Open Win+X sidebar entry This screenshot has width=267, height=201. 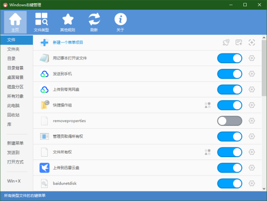14,181
